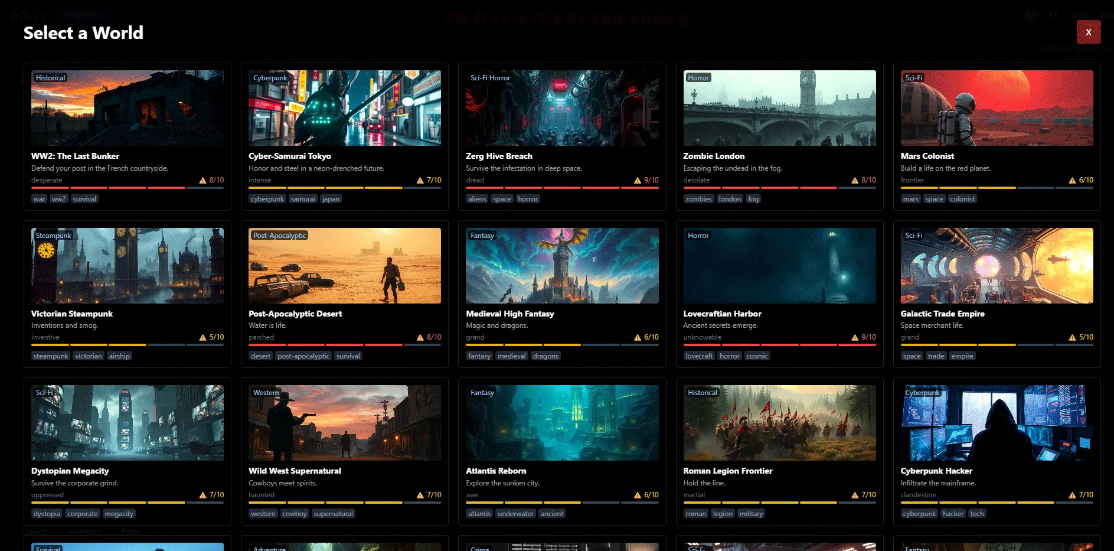Select the Zombie London bridge image
Screen dimensions: 1114x551
pyautogui.click(x=779, y=108)
